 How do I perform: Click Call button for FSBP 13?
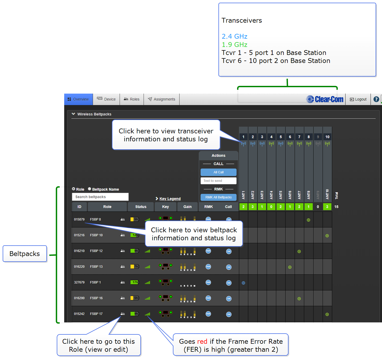click(229, 267)
